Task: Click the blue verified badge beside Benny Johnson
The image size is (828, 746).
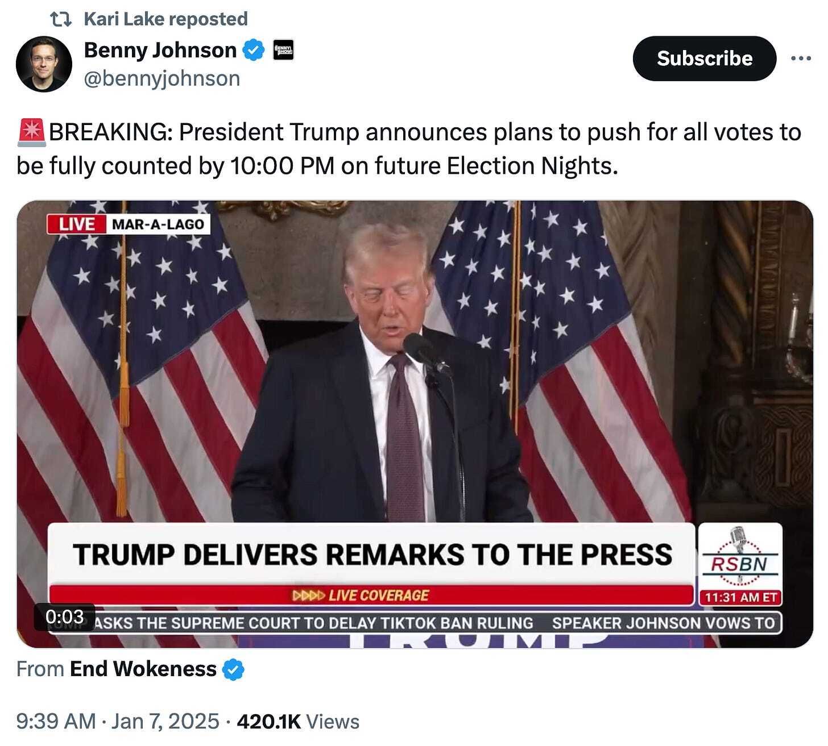Action: click(x=254, y=51)
